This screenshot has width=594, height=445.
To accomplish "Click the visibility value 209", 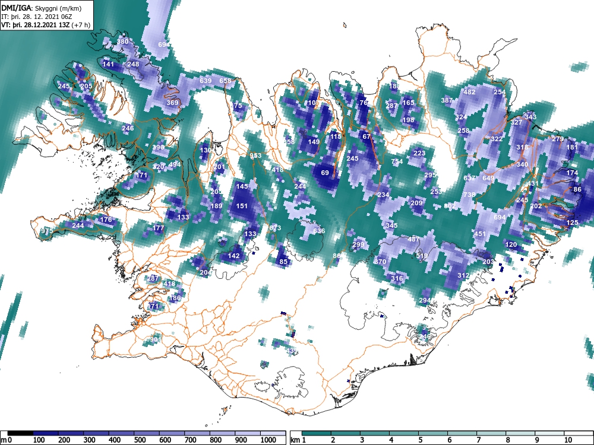I will click(416, 203).
